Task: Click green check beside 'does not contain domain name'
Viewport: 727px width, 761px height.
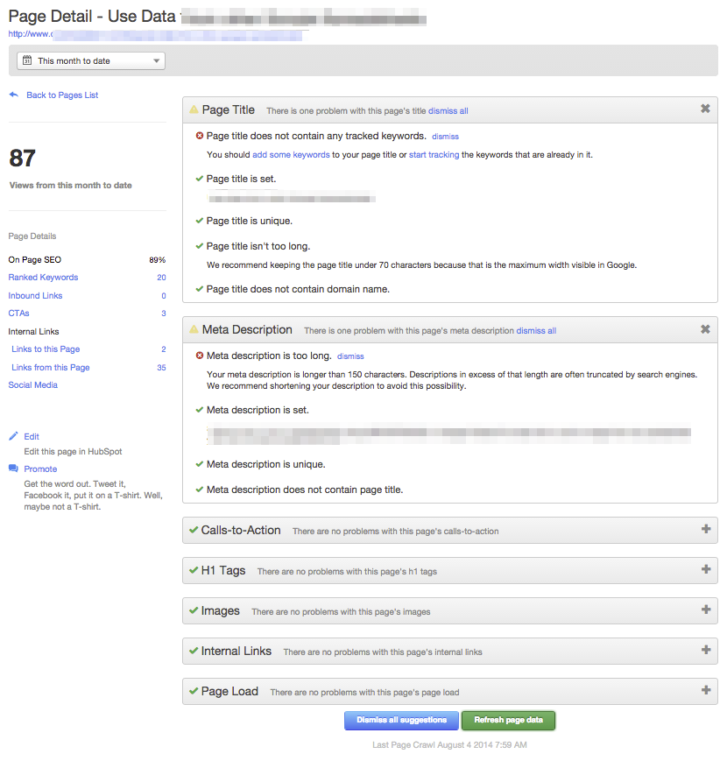Action: tap(199, 289)
